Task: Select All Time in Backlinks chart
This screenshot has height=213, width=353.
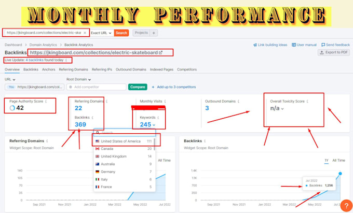Action: pyautogui.click(x=338, y=161)
